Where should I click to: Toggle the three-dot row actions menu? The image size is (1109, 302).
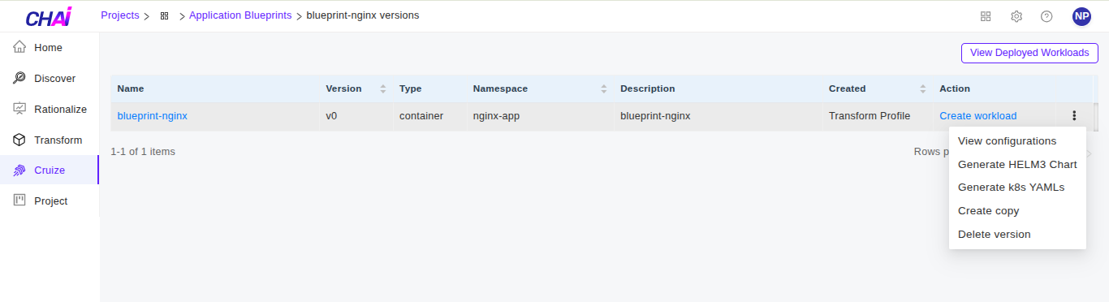pos(1074,116)
